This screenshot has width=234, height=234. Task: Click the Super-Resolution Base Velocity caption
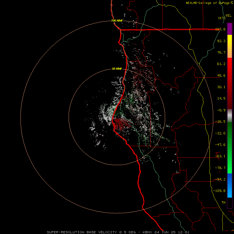118,232
